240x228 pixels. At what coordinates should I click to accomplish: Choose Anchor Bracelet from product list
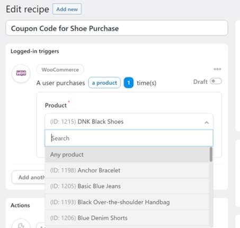pos(127,170)
